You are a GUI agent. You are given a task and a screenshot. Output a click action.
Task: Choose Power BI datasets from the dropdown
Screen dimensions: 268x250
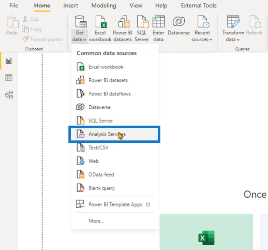click(115, 80)
